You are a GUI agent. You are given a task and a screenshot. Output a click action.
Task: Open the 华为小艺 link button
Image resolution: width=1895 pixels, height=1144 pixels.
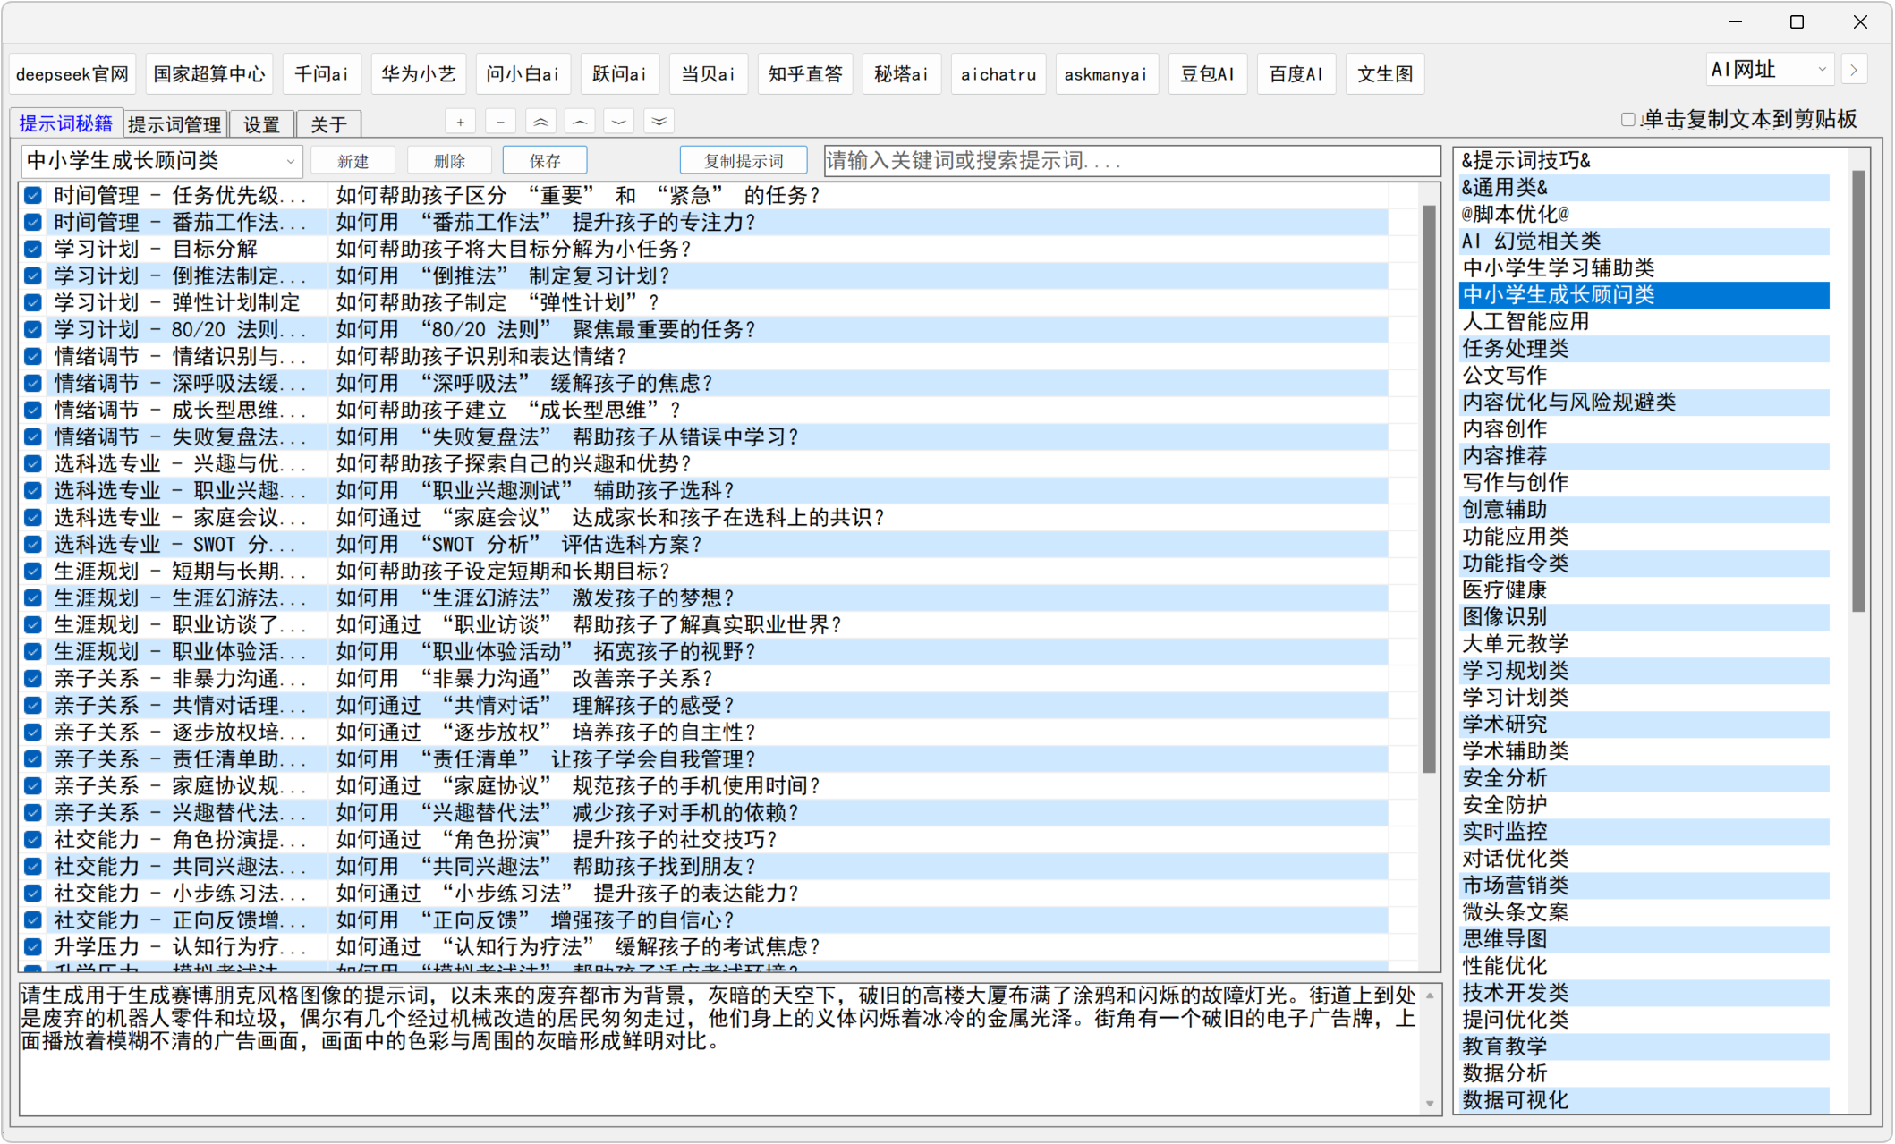(x=419, y=74)
